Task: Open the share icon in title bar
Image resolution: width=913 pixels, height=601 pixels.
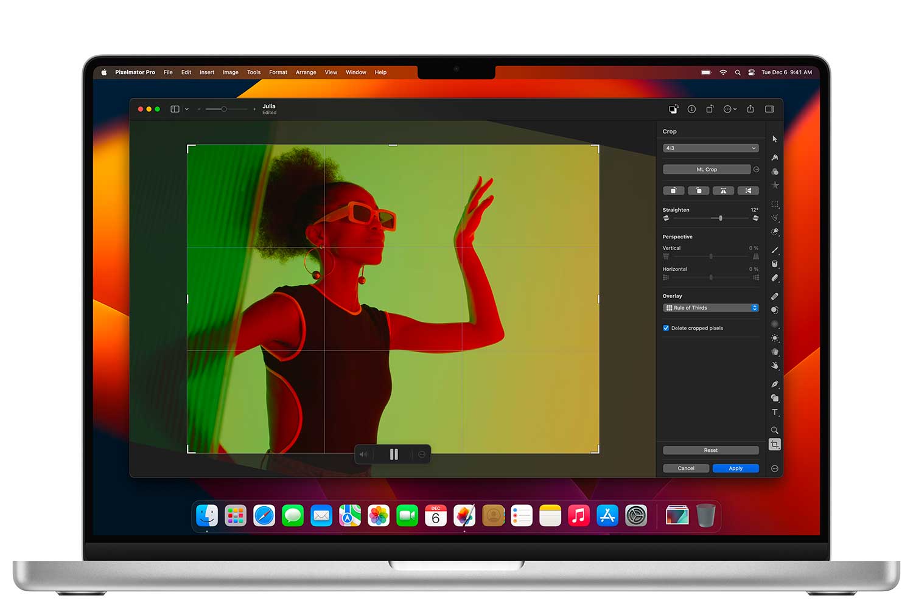Action: pos(750,109)
